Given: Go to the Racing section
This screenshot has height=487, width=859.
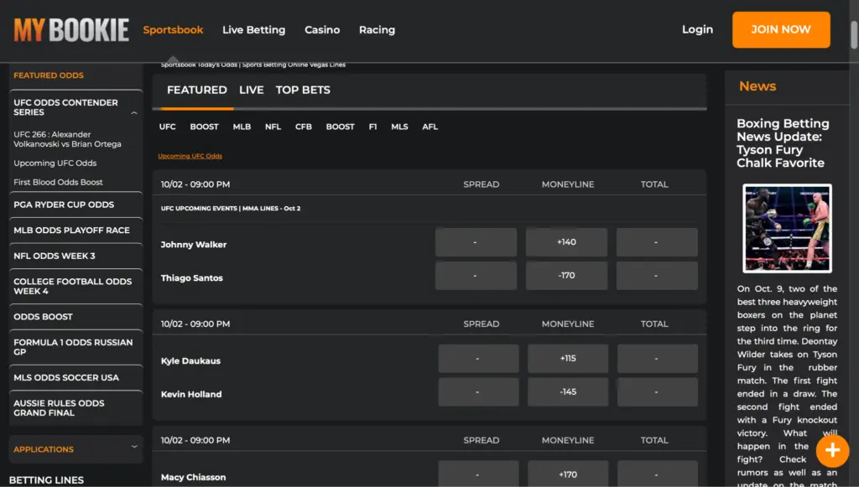Looking at the screenshot, I should [x=377, y=30].
